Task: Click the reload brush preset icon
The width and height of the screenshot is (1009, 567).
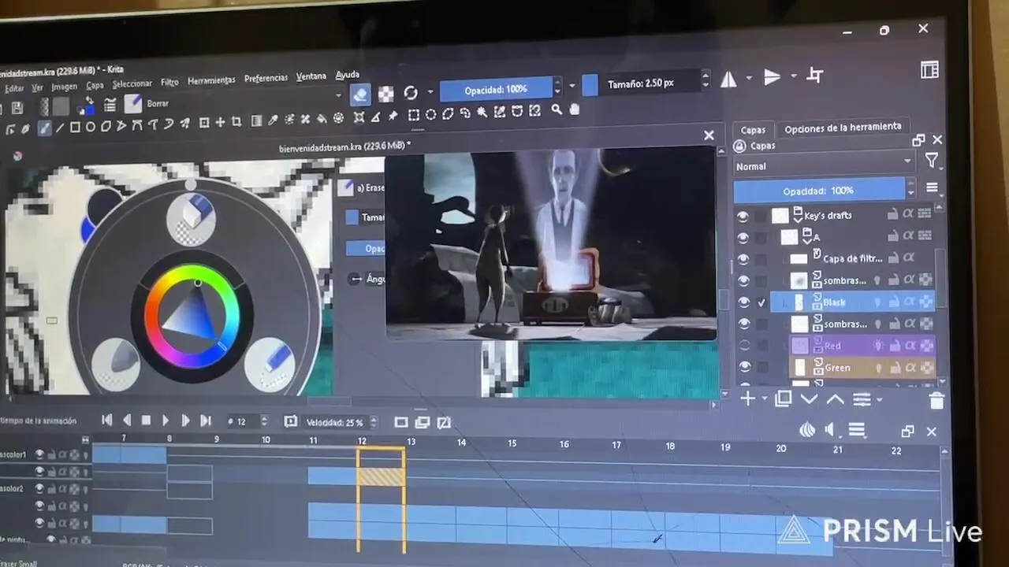Action: point(411,93)
